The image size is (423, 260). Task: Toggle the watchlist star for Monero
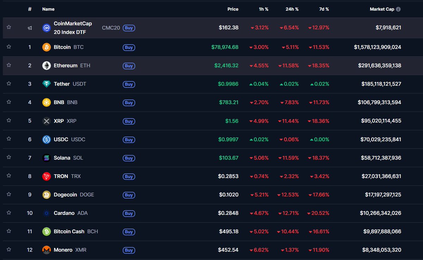coord(9,249)
